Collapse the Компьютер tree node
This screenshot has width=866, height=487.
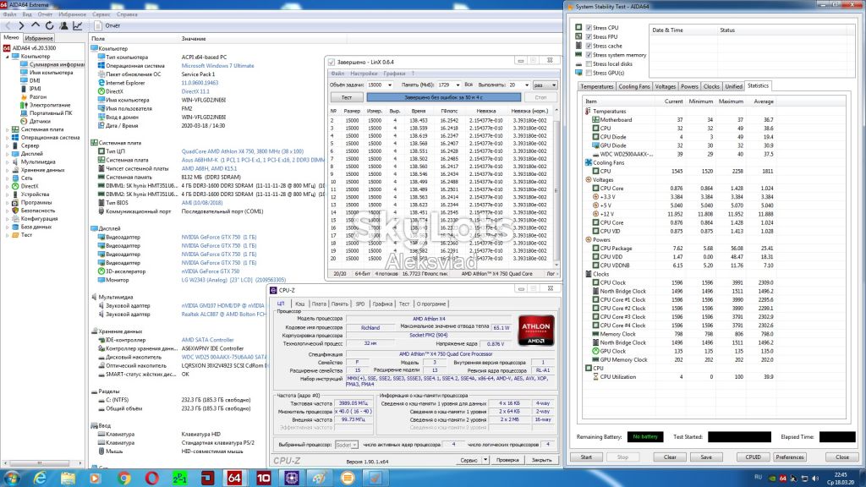tap(8, 57)
